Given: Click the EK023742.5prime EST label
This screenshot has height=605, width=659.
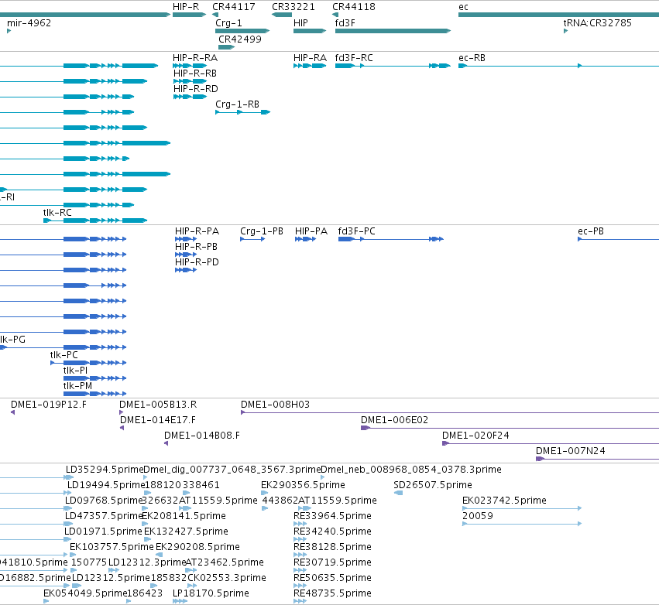Looking at the screenshot, I should pyautogui.click(x=504, y=501).
